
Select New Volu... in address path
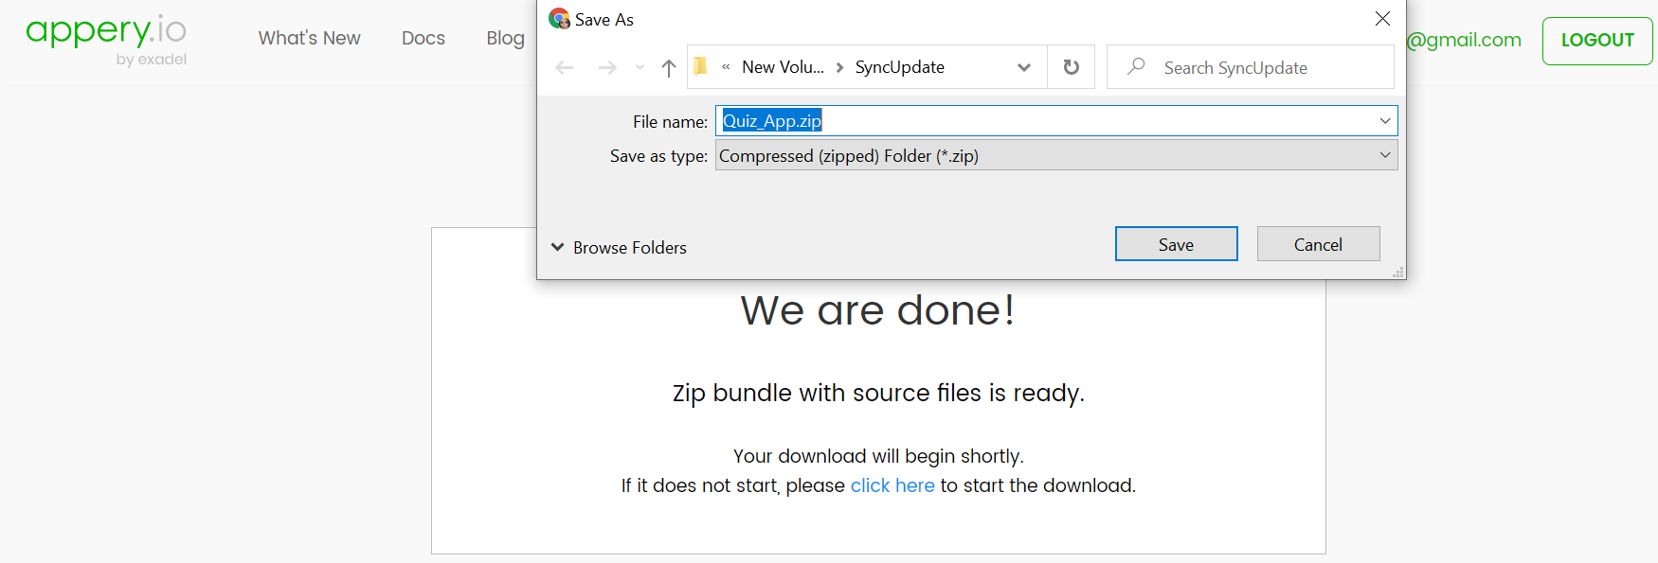[783, 67]
